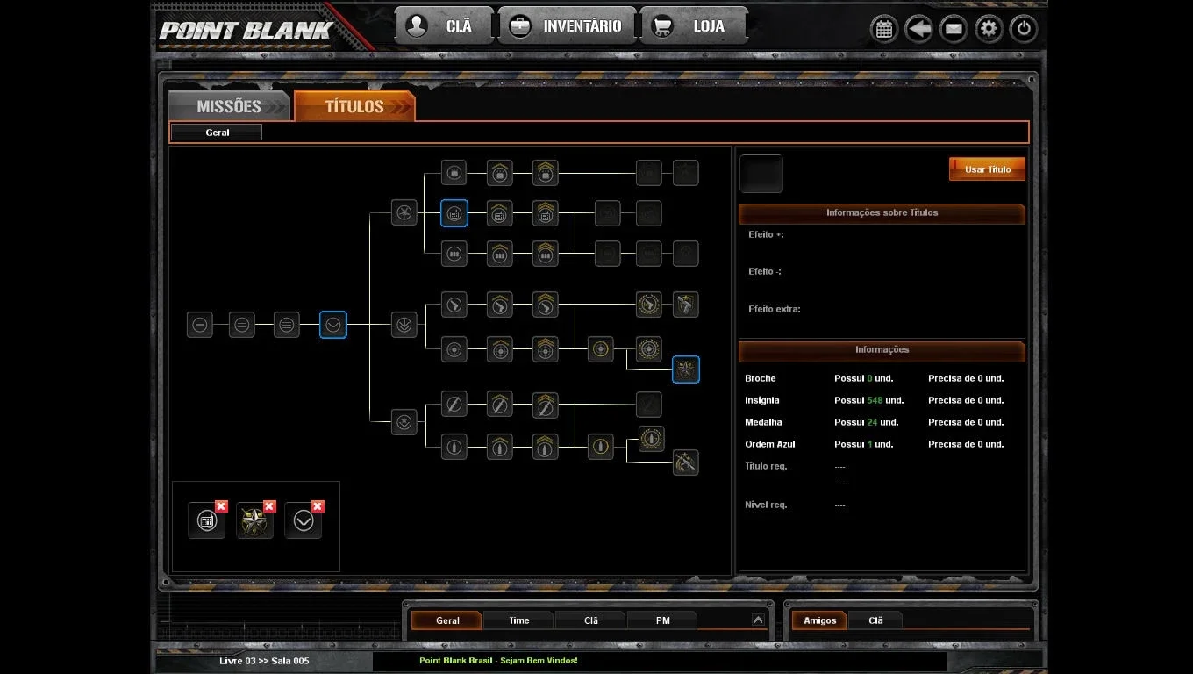Select the highlighted chevron-down title in the tree
The width and height of the screenshot is (1193, 674).
point(333,325)
